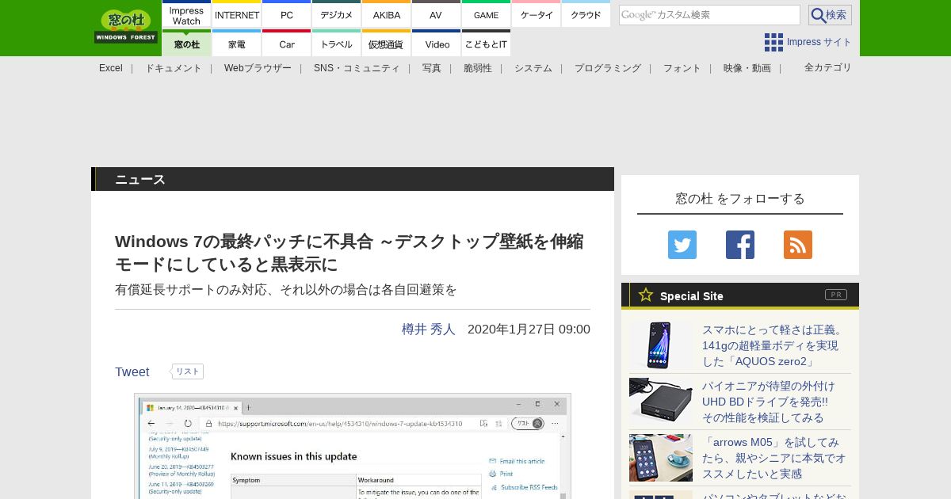Open クラウド tab

[586, 15]
